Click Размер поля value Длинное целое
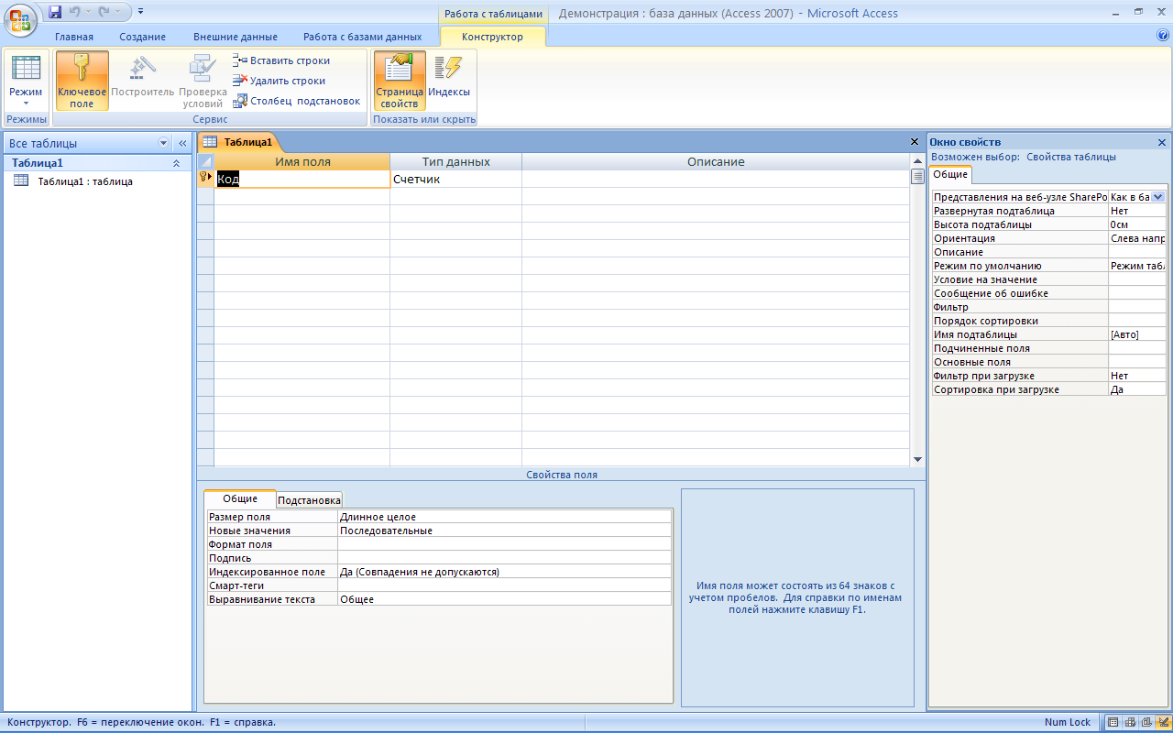Screen dimensions: 1173x733 [x=504, y=517]
